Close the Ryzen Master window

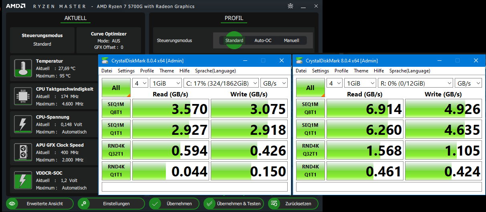(x=317, y=6)
